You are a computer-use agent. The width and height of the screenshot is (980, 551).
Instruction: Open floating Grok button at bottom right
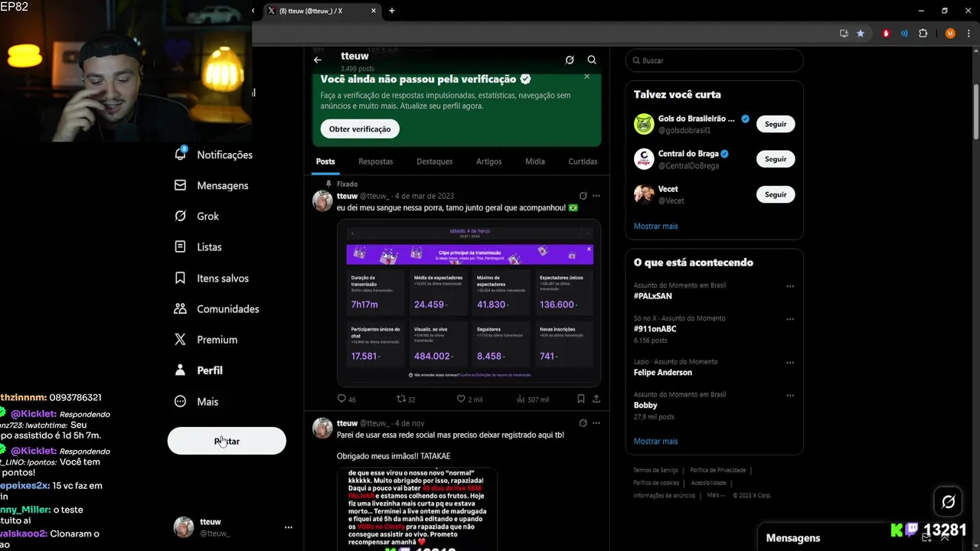click(949, 502)
